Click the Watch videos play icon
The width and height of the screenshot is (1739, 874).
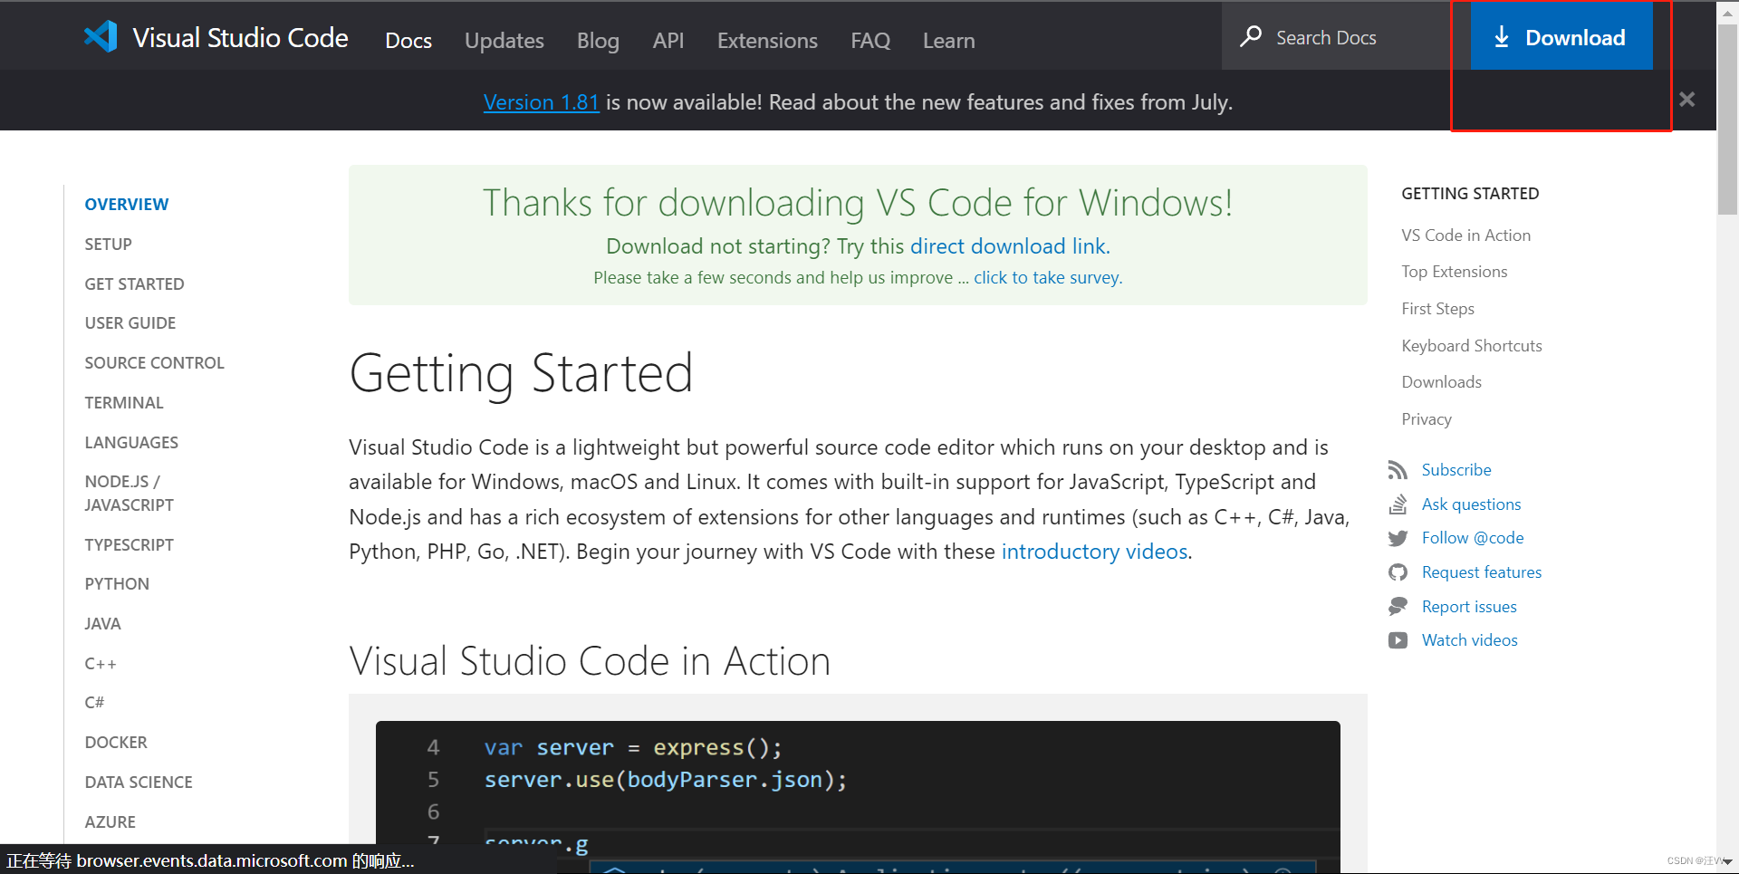pos(1398,640)
